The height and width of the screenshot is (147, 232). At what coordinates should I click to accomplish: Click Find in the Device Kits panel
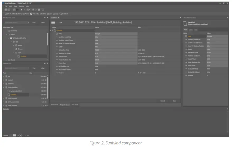pyautogui.click(x=34, y=68)
